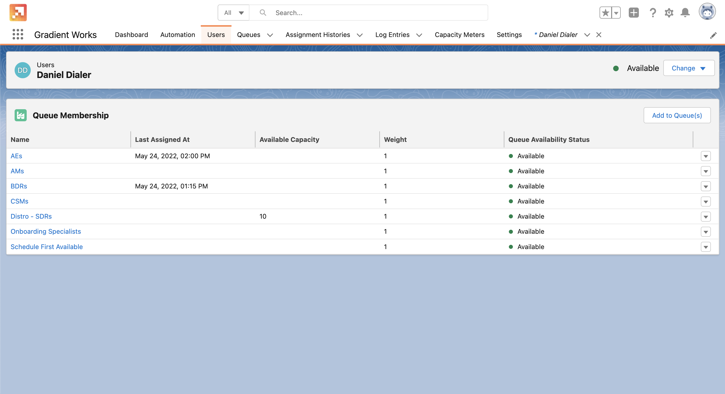The height and width of the screenshot is (394, 725).
Task: Expand the Queues tab chevron menu
Action: pos(270,35)
